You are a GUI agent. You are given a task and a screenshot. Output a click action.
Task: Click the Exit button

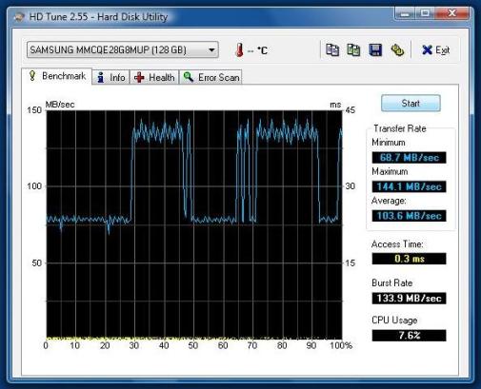436,49
